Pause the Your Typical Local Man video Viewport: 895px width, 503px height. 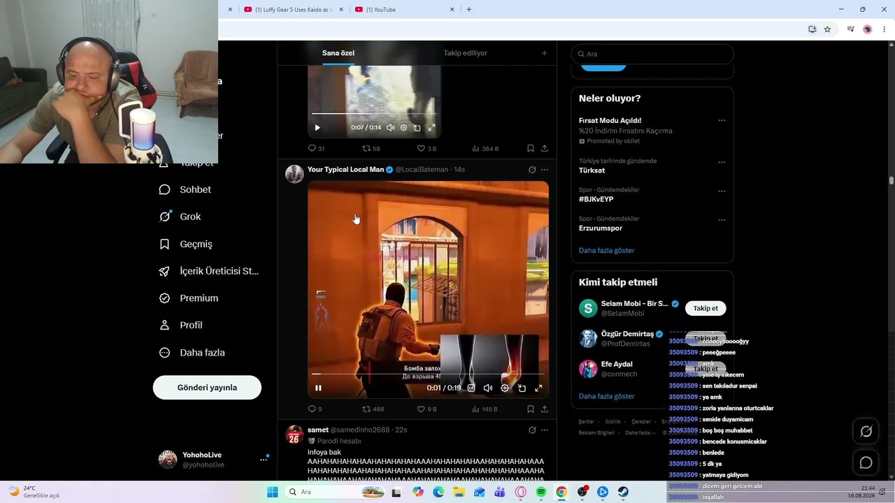pyautogui.click(x=318, y=388)
